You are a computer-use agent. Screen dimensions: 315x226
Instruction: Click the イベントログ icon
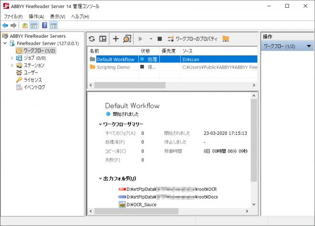(x=19, y=87)
